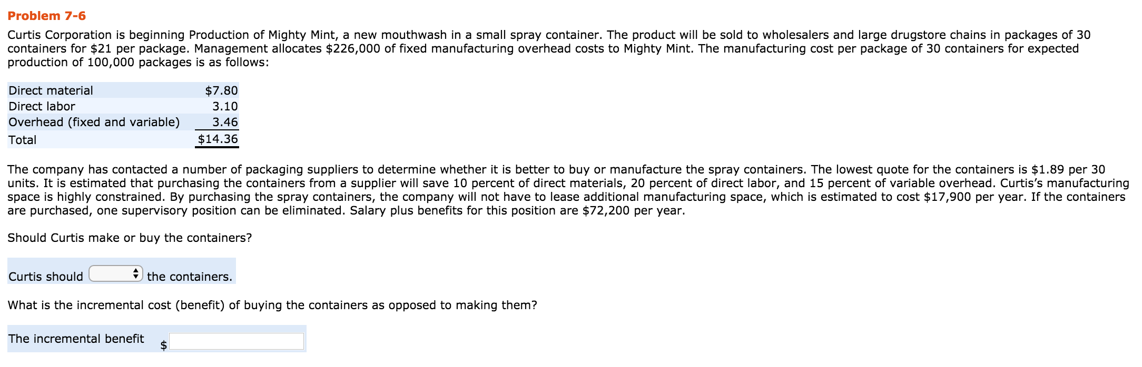Viewport: 1142px width, 367px height.
Task: Select the incremental benefit dollar input field
Action: pyautogui.click(x=236, y=341)
